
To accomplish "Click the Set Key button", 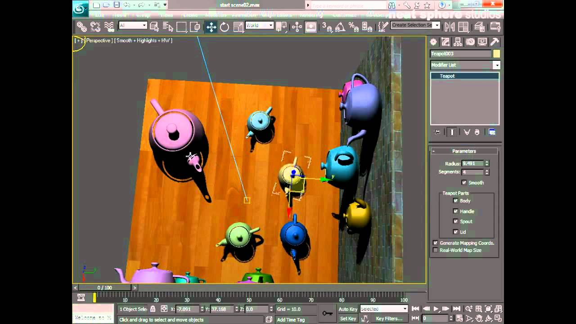I will 348,319.
